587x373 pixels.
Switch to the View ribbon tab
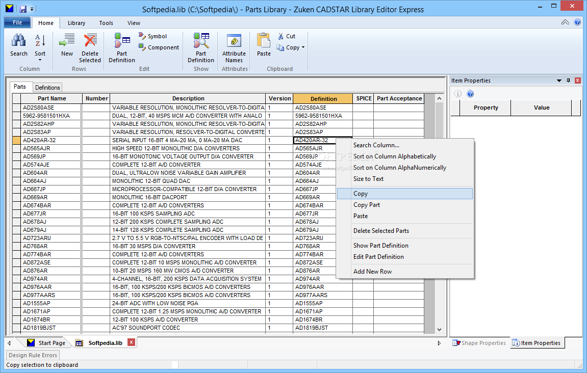(x=134, y=23)
